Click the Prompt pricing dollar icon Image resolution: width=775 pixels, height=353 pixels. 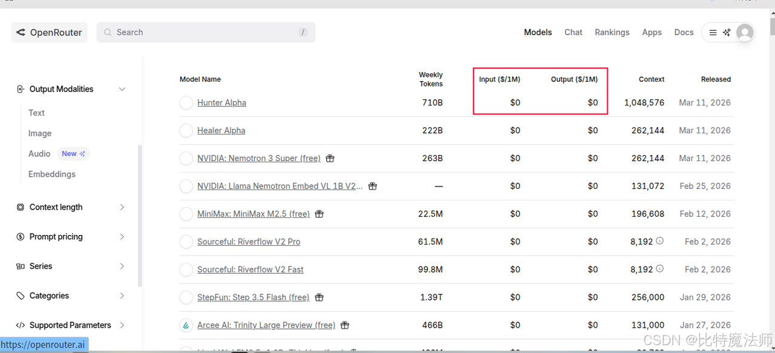point(21,237)
